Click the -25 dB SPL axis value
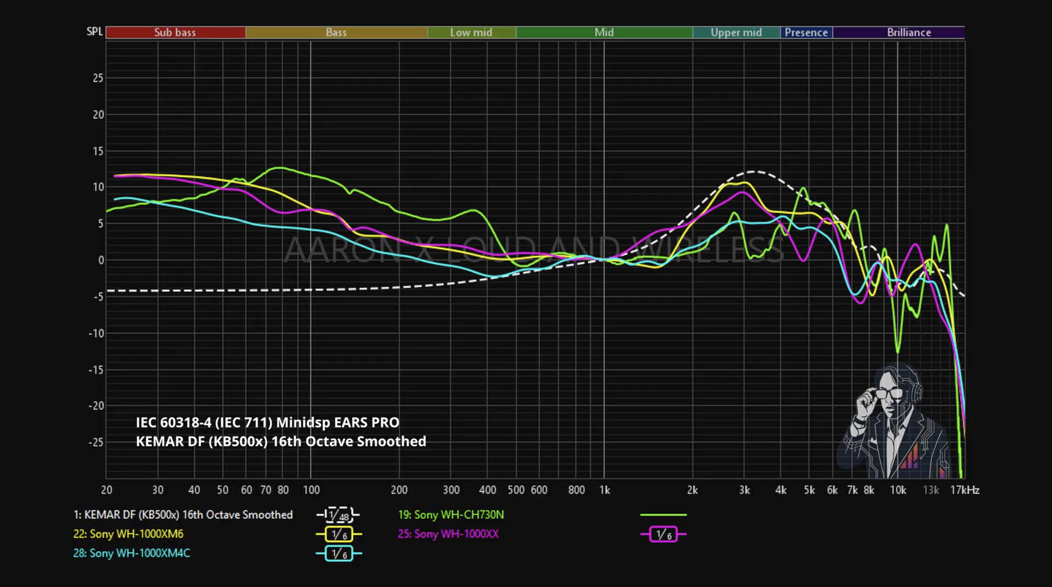Viewport: 1052px width, 587px height. click(96, 442)
